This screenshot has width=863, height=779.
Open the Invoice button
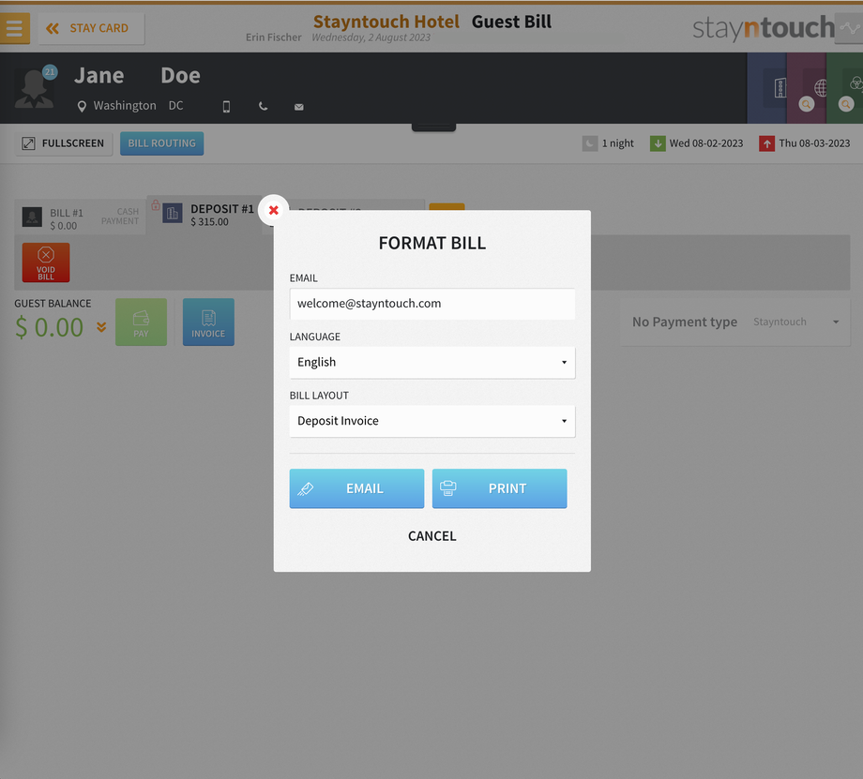coord(208,322)
